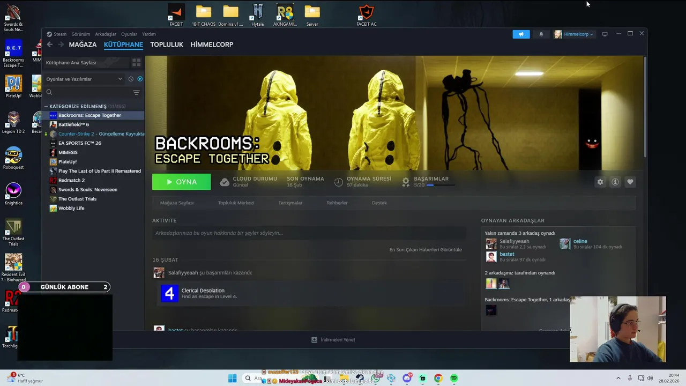Open advanced filter options icon beside search
Image resolution: width=686 pixels, height=386 pixels.
coord(136,92)
